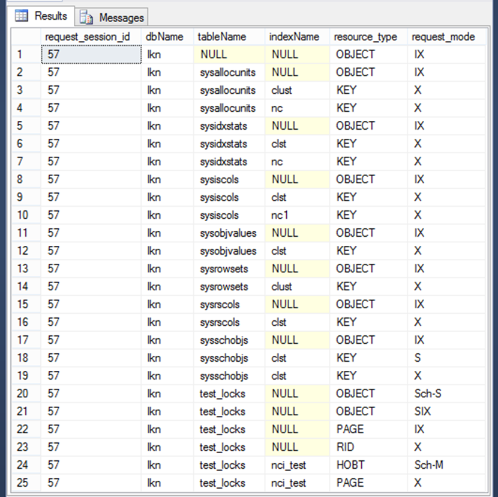The image size is (498, 497).
Task: Select row number 13 in the grid
Action: point(22,269)
